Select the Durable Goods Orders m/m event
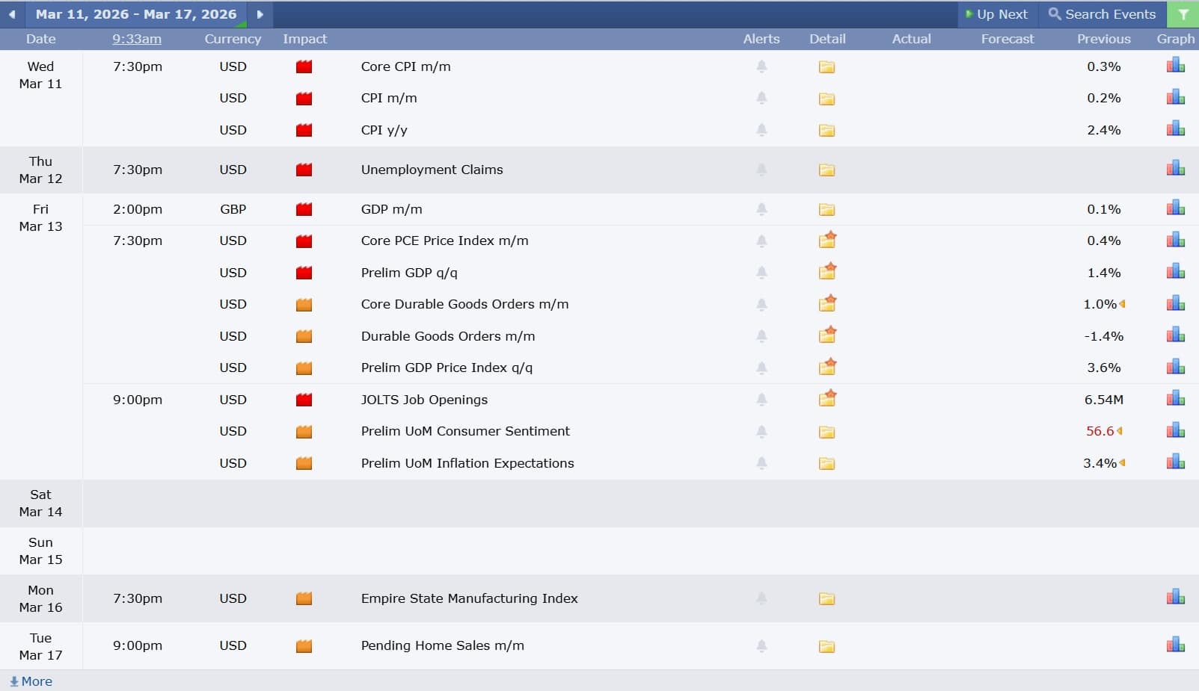1199x691 pixels. 447,336
